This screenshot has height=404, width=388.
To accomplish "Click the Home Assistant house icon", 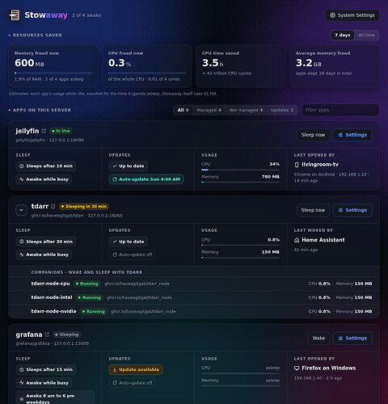I will [x=297, y=240].
